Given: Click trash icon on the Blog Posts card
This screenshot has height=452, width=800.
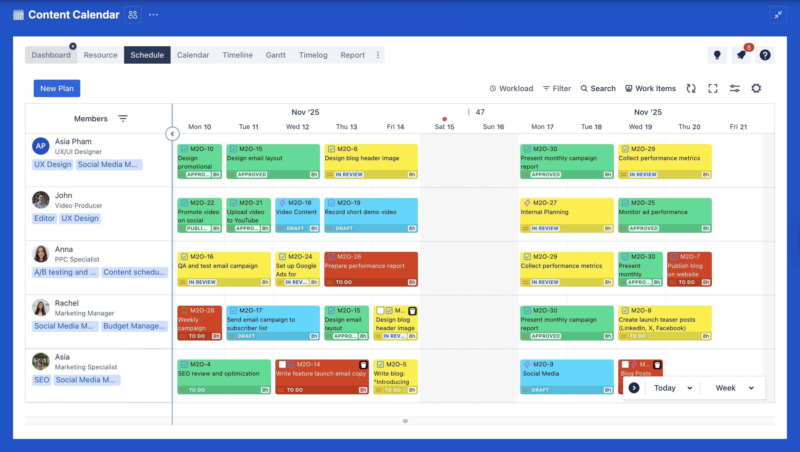Looking at the screenshot, I should pos(657,365).
